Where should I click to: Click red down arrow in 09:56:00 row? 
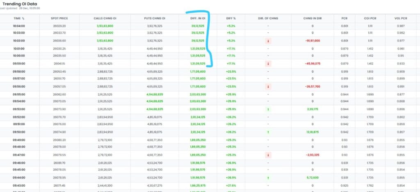268,86
